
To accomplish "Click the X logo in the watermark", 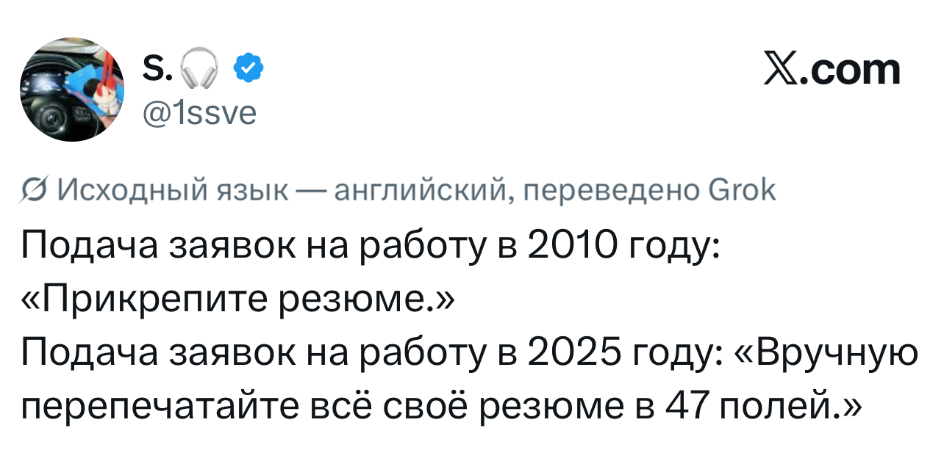I will point(783,70).
